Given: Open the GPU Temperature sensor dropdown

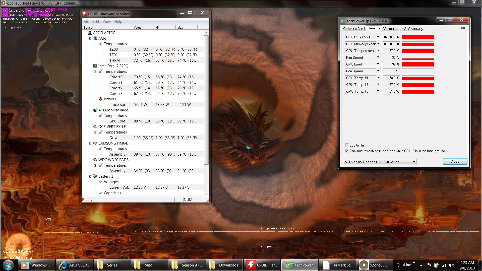Looking at the screenshot, I should [378, 50].
